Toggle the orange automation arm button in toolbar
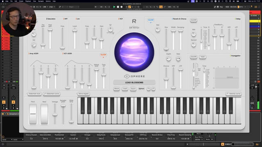 click(129, 7)
